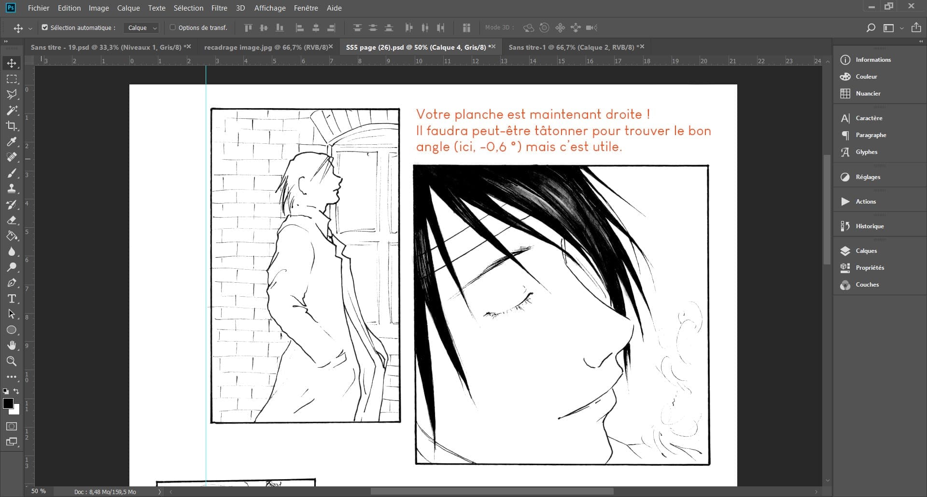Screen dimensions: 927x497
Task: Select the Paint Bucket tool
Action: pos(12,236)
